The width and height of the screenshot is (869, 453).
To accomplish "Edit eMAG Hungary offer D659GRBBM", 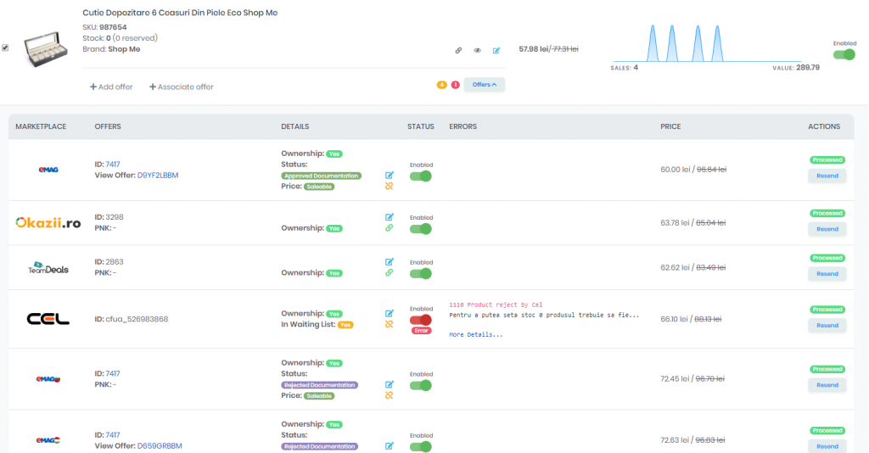I will point(389,446).
